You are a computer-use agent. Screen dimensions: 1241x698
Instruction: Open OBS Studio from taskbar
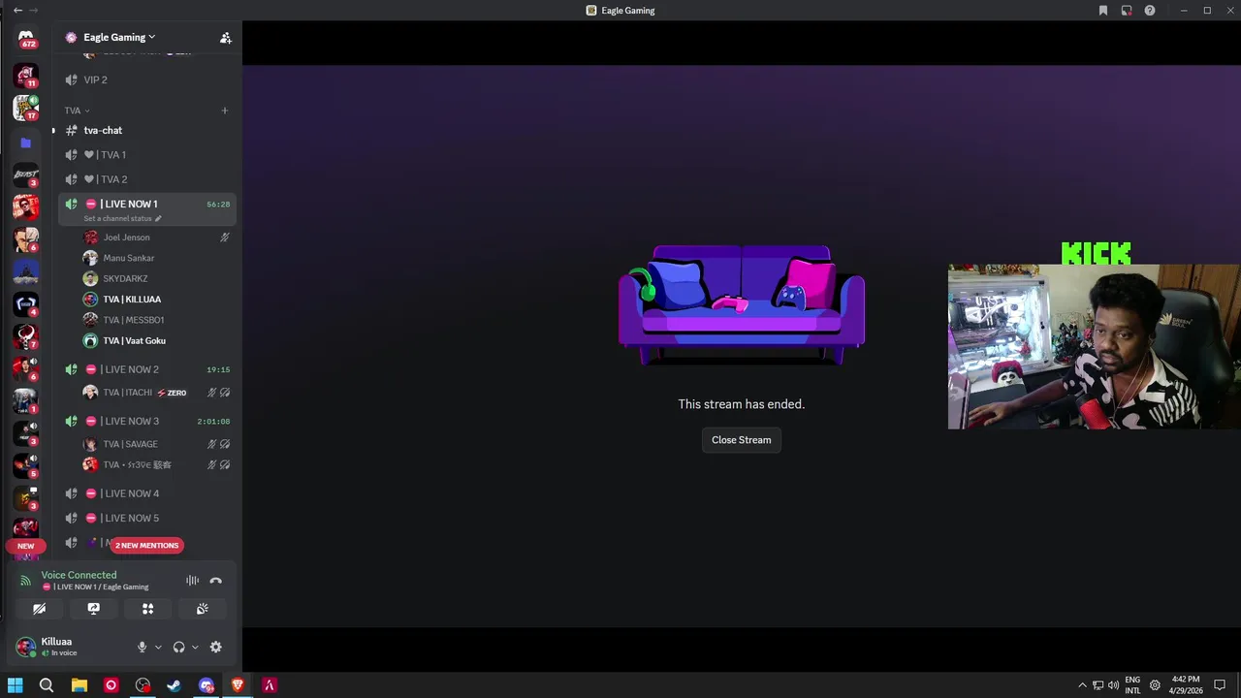pyautogui.click(x=143, y=685)
